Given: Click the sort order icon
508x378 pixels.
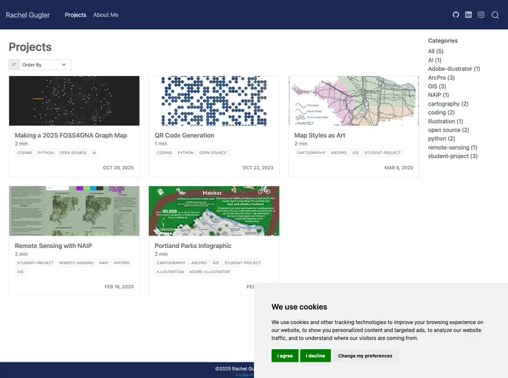Looking at the screenshot, I should 14,65.
